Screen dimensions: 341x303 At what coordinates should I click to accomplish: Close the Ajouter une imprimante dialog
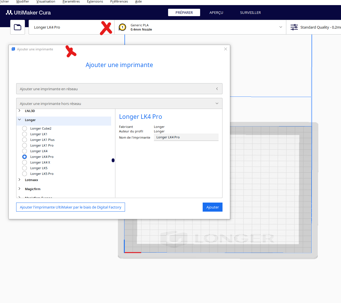226,49
